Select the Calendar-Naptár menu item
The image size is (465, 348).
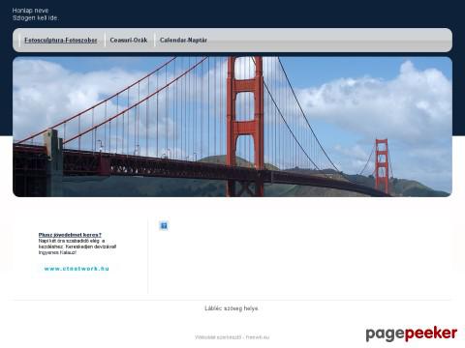183,40
